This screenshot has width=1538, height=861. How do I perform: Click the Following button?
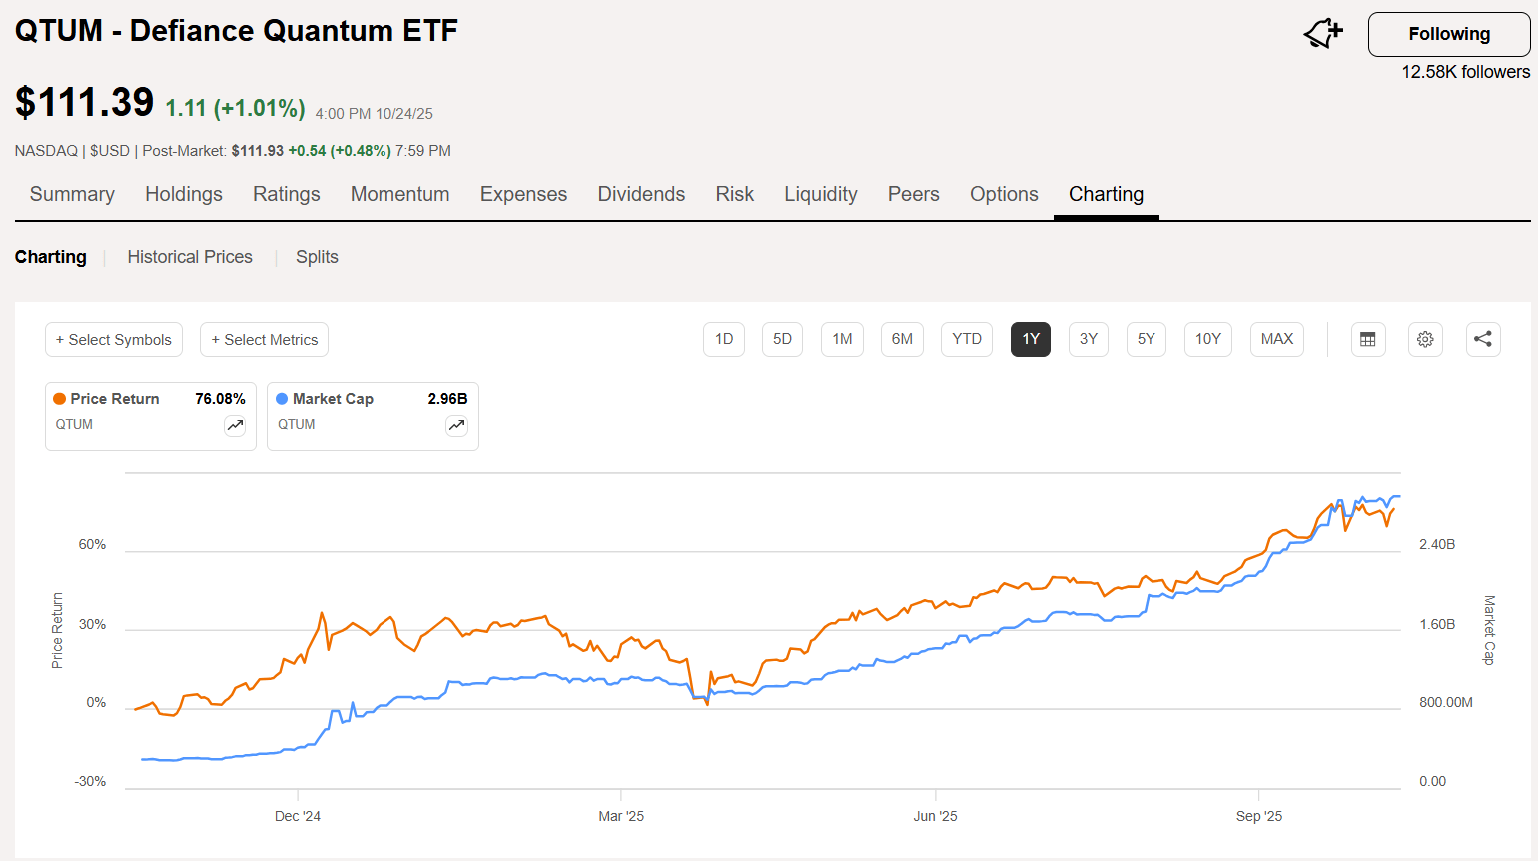coord(1448,34)
